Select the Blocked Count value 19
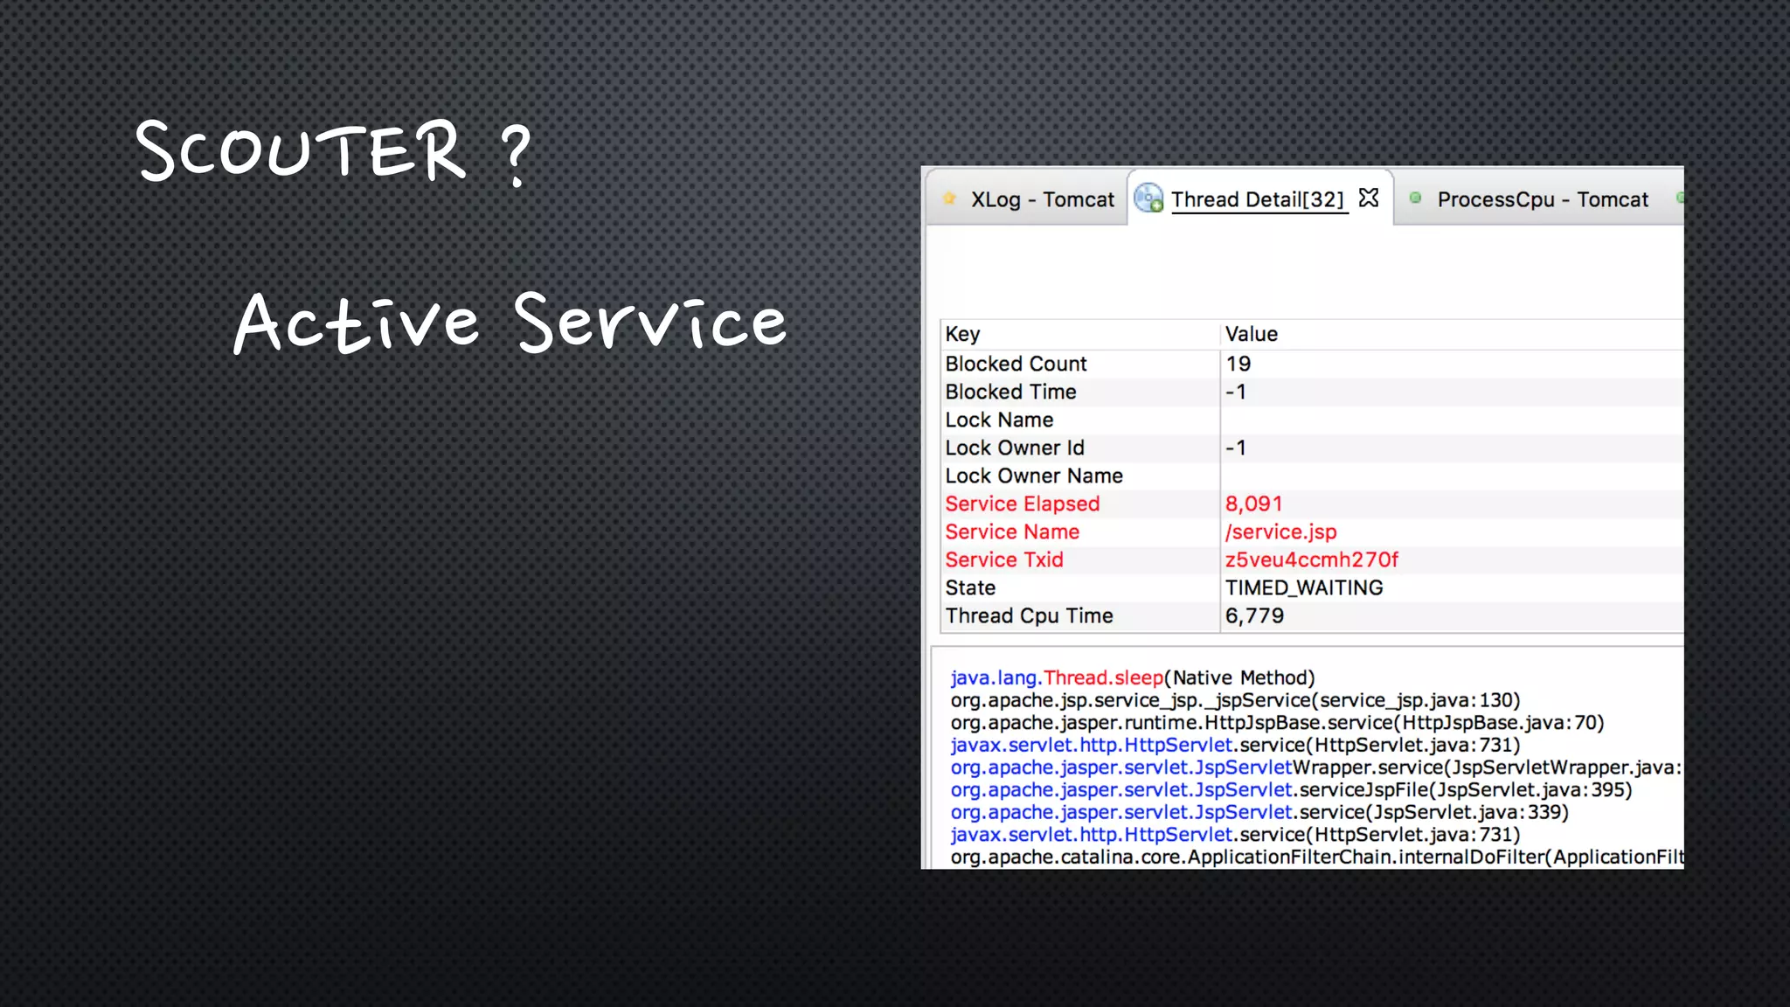This screenshot has height=1007, width=1790. [1238, 364]
